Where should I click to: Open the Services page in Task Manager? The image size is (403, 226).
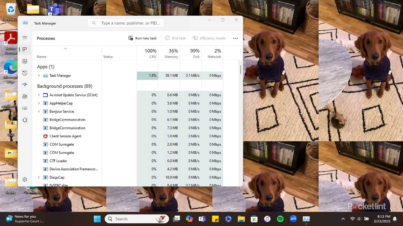tap(25, 120)
